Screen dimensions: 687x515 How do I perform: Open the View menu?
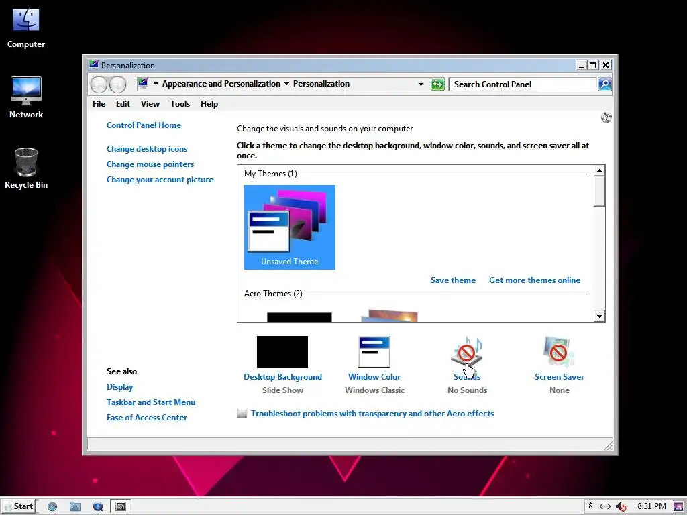click(x=150, y=104)
